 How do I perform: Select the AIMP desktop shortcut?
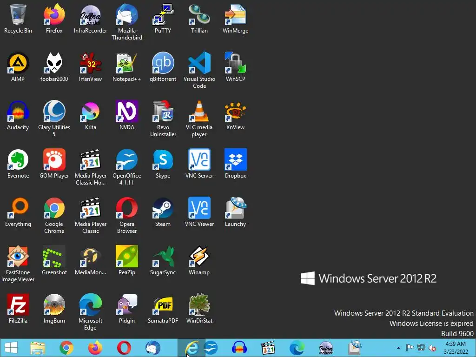point(18,67)
